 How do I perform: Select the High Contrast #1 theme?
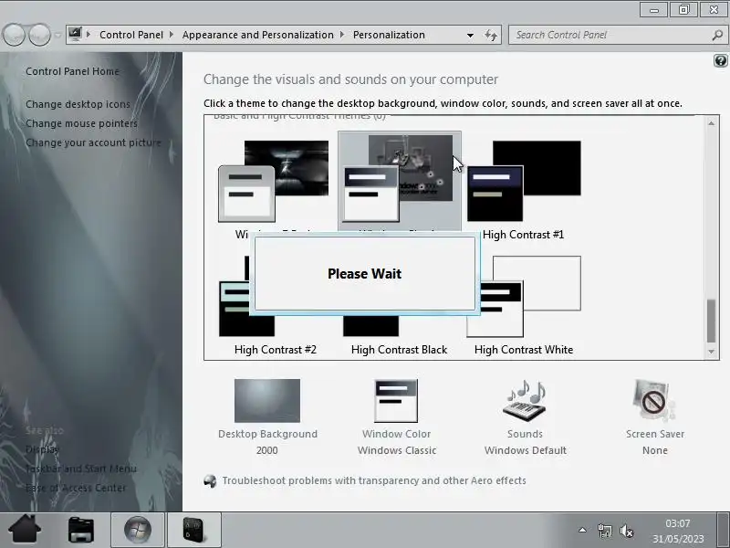(524, 190)
